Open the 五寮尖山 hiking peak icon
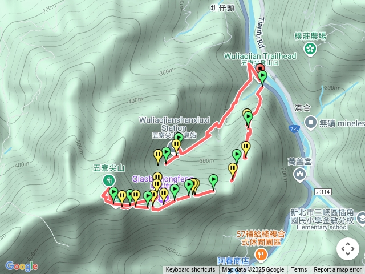This screenshot has height=274, width=365. click(x=109, y=180)
